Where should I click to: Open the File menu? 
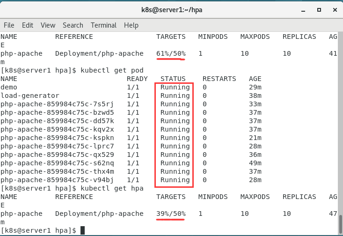9,25
